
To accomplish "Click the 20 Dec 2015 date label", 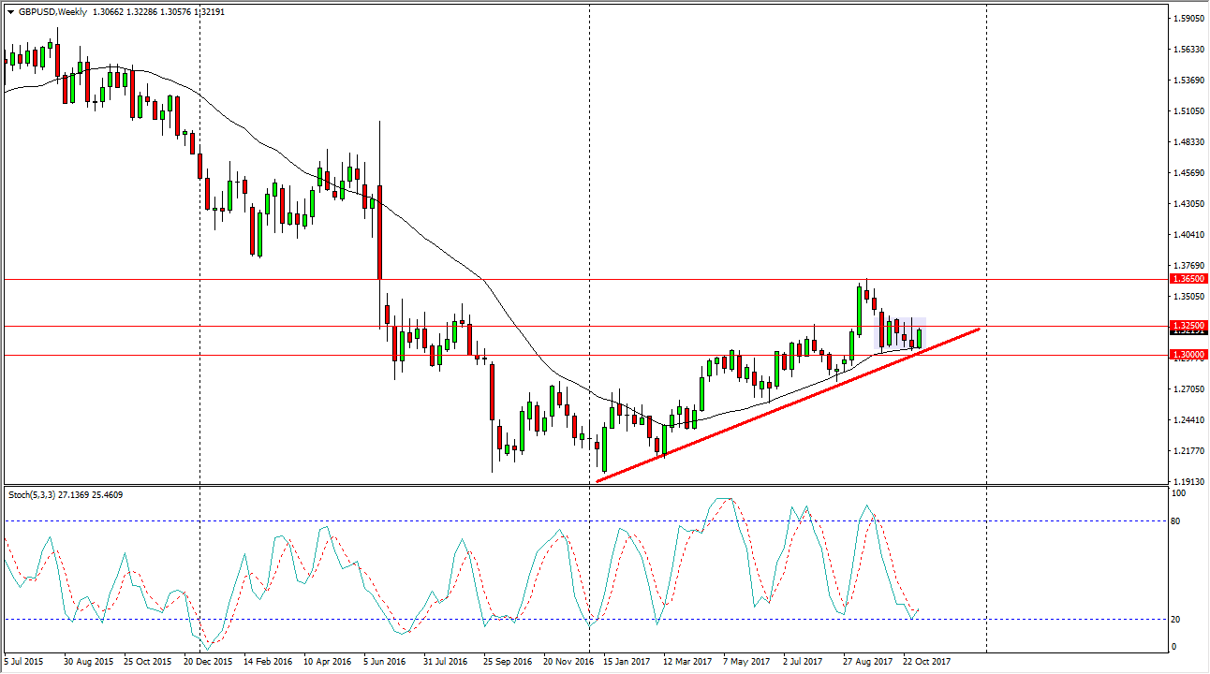I will click(x=209, y=662).
